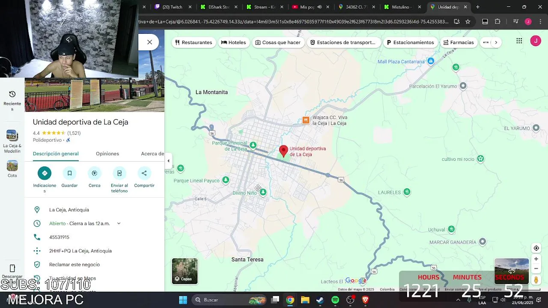The image size is (548, 308).
Task: Click Reclamar este negocio
Action: point(74,264)
